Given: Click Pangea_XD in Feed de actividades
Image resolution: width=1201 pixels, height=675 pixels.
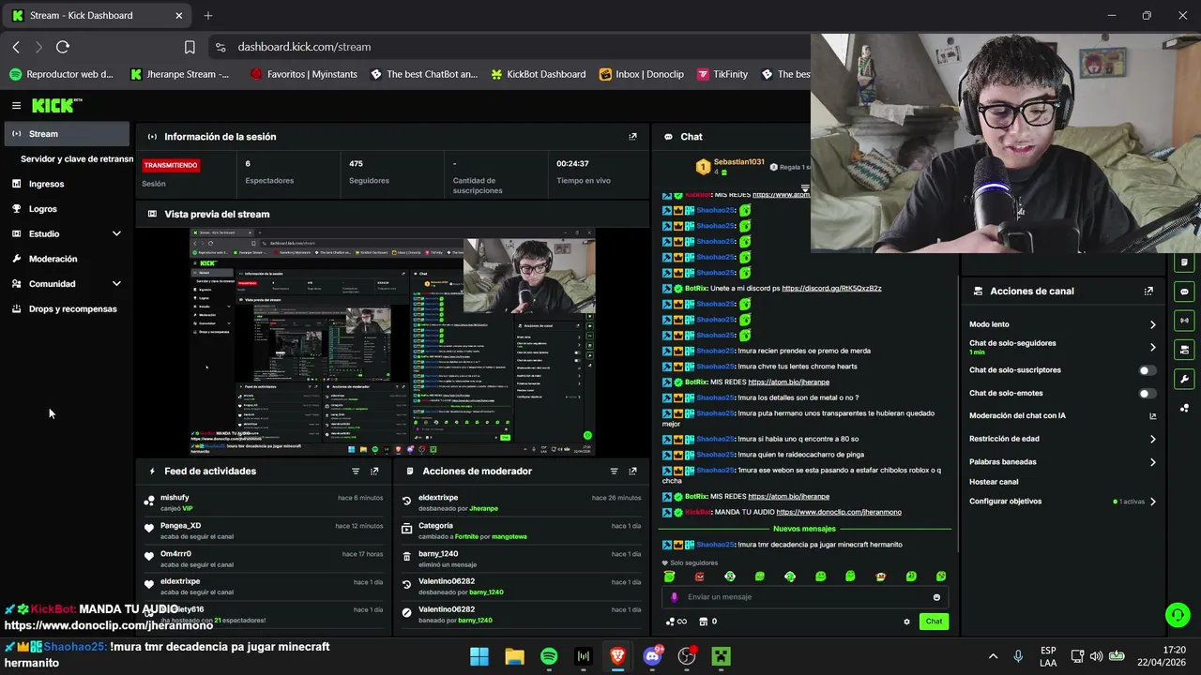Looking at the screenshot, I should [180, 526].
